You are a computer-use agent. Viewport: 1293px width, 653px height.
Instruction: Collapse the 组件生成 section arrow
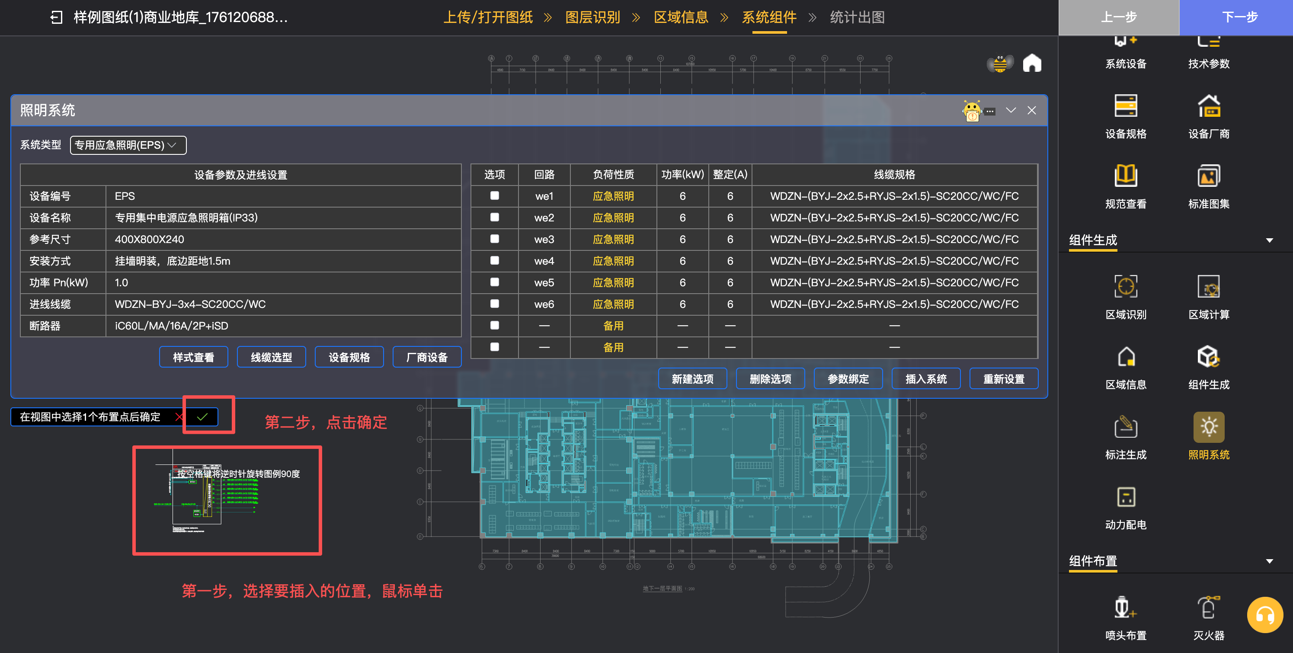coord(1269,240)
